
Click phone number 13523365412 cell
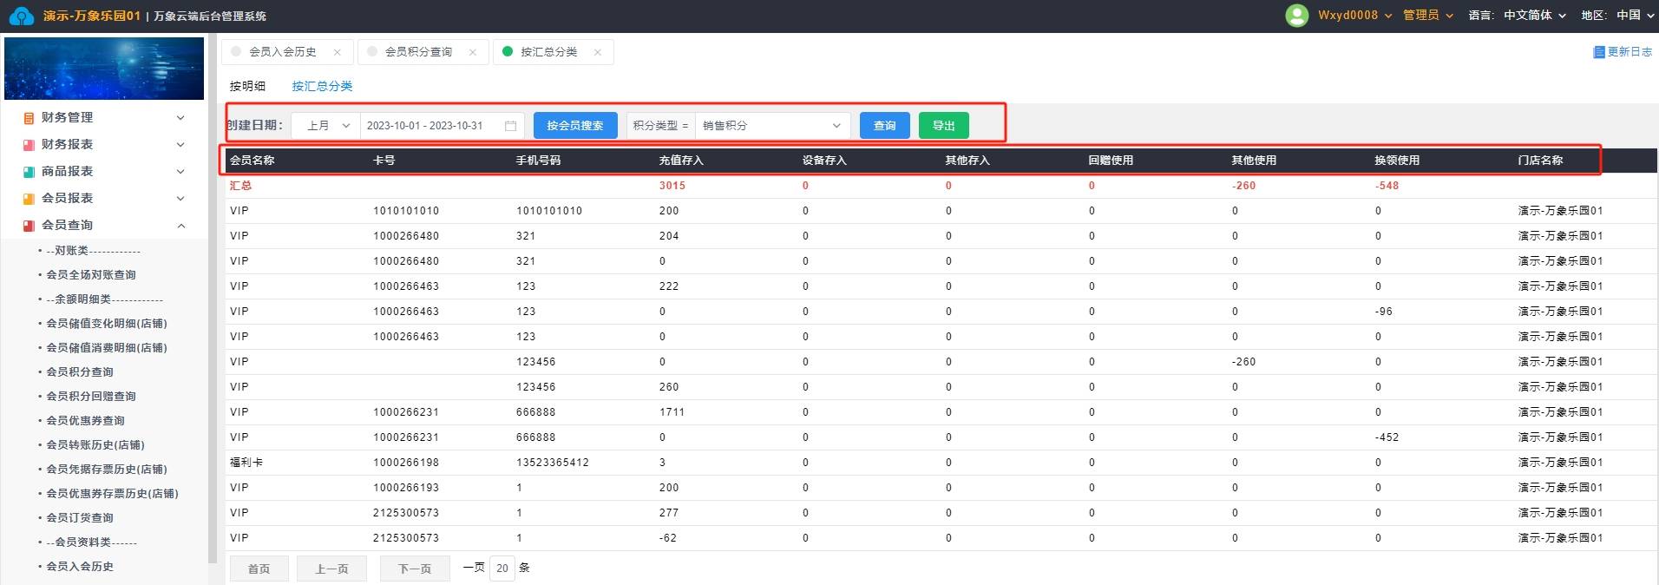point(553,463)
